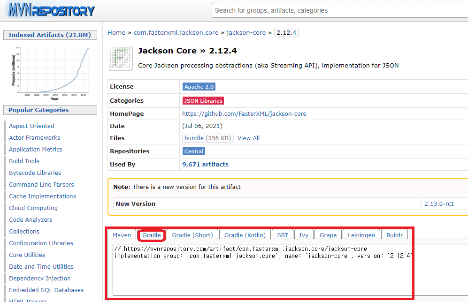Open Command Line Parsers category
Image resolution: width=468 pixels, height=302 pixels.
pyautogui.click(x=41, y=185)
